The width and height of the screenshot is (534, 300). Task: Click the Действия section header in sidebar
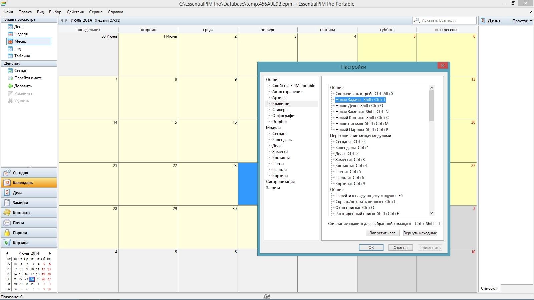pos(29,63)
